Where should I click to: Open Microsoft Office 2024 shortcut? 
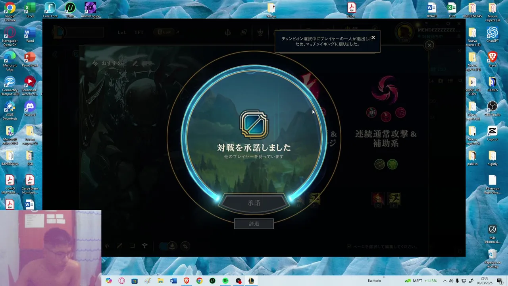[10, 135]
